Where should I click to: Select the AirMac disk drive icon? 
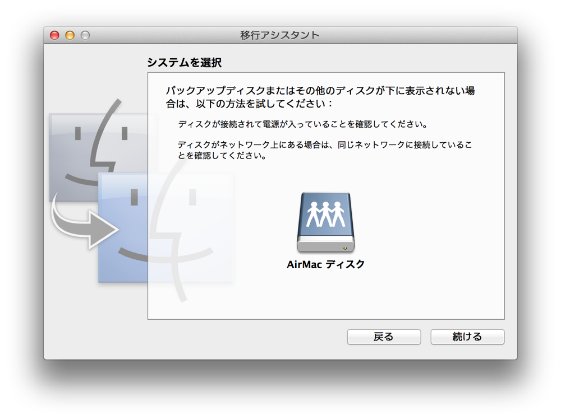pyautogui.click(x=325, y=222)
